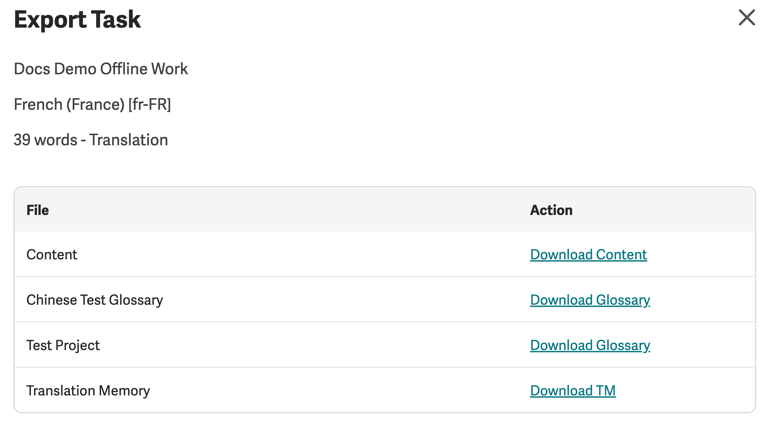Click the 'File' column header
The width and height of the screenshot is (769, 424).
click(38, 210)
